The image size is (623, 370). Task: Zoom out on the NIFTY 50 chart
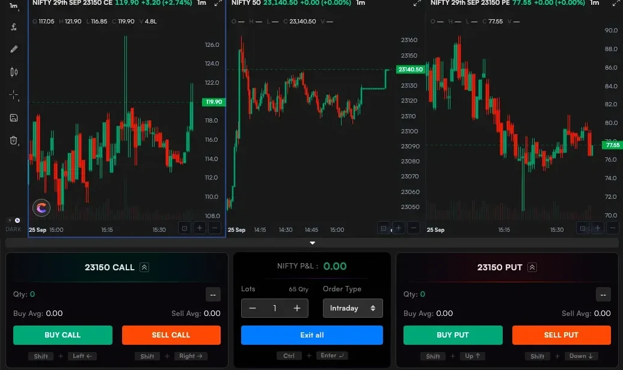(414, 228)
